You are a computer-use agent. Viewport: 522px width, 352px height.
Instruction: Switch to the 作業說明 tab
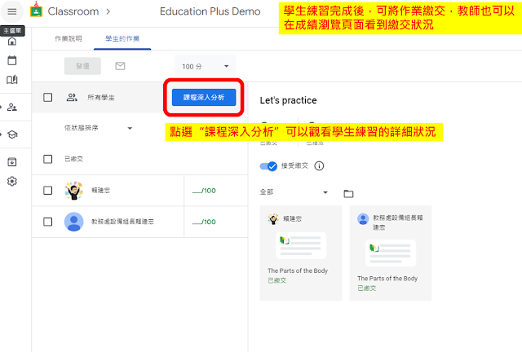point(69,38)
